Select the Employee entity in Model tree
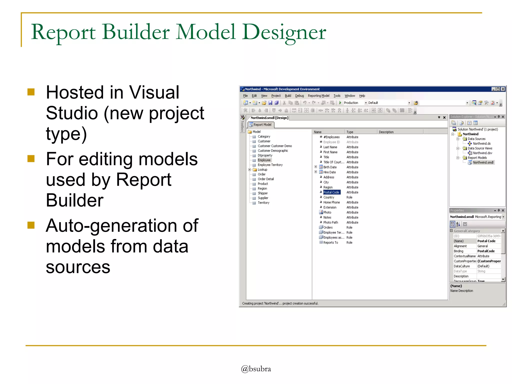Viewport: 512px width, 384px height. (x=264, y=160)
